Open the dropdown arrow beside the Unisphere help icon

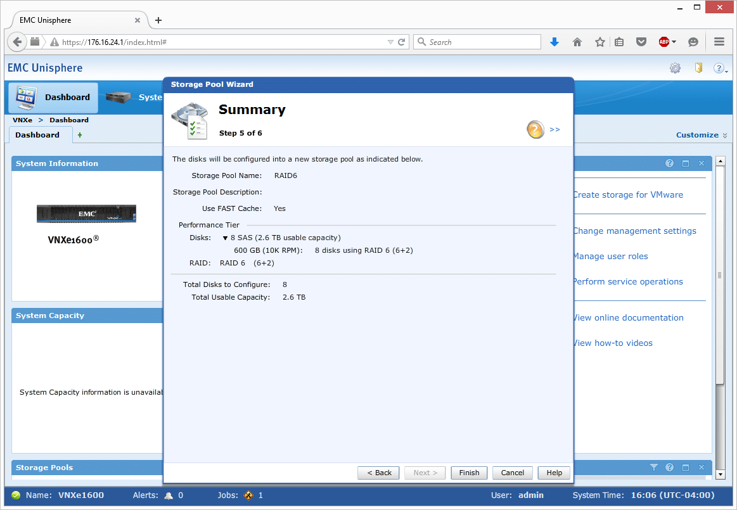726,71
